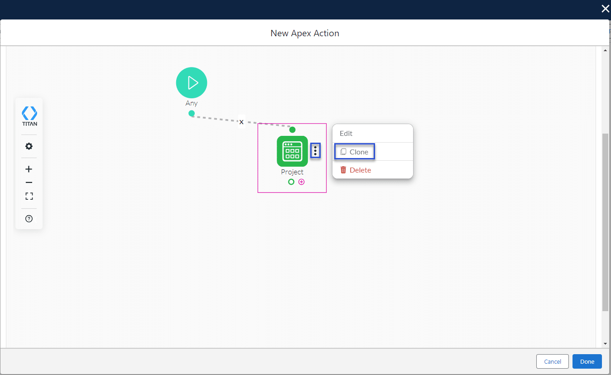The width and height of the screenshot is (611, 375).
Task: Zoom out using the minus icon
Action: point(29,183)
